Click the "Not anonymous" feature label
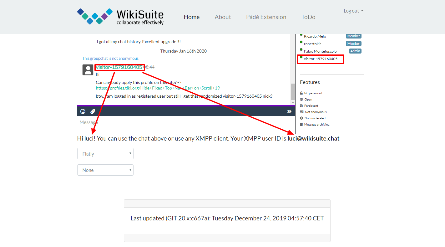Image resolution: width=445 pixels, height=247 pixels. point(316,112)
